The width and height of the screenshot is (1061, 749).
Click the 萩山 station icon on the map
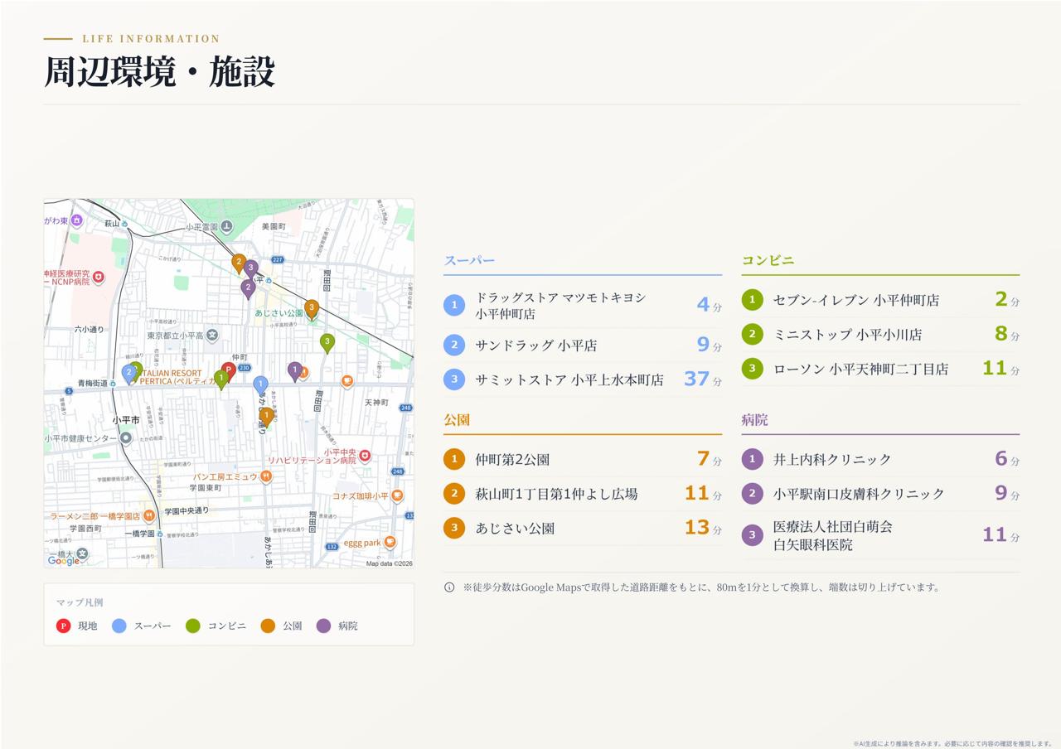[x=124, y=224]
